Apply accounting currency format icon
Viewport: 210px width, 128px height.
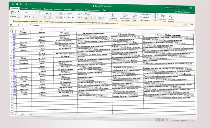(x=86, y=18)
